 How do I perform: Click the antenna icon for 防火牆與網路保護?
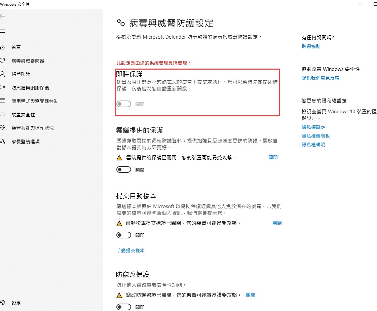click(x=2, y=87)
